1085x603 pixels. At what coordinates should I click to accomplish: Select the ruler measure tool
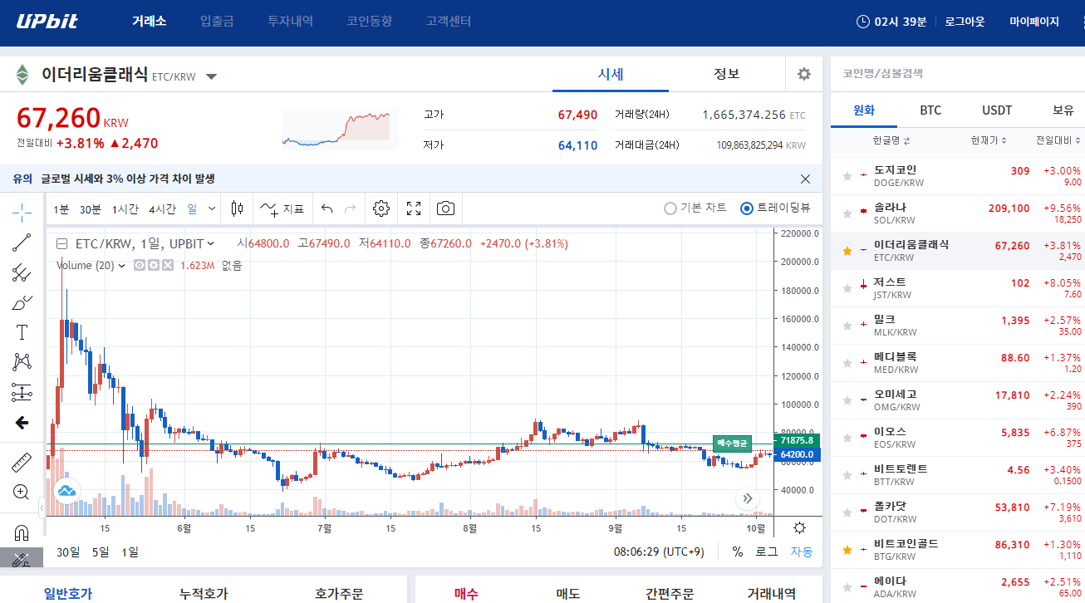pyautogui.click(x=22, y=463)
